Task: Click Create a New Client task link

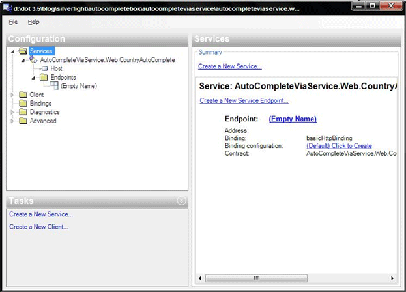Action: coord(38,227)
